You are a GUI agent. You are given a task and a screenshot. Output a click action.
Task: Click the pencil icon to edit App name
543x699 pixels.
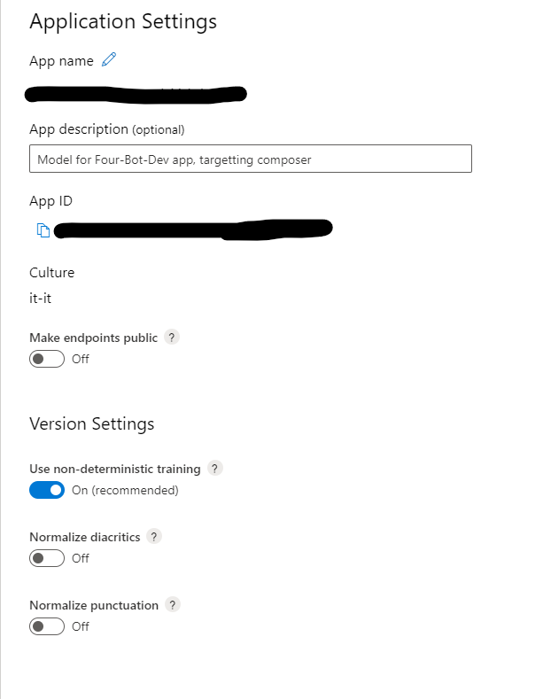(x=109, y=59)
